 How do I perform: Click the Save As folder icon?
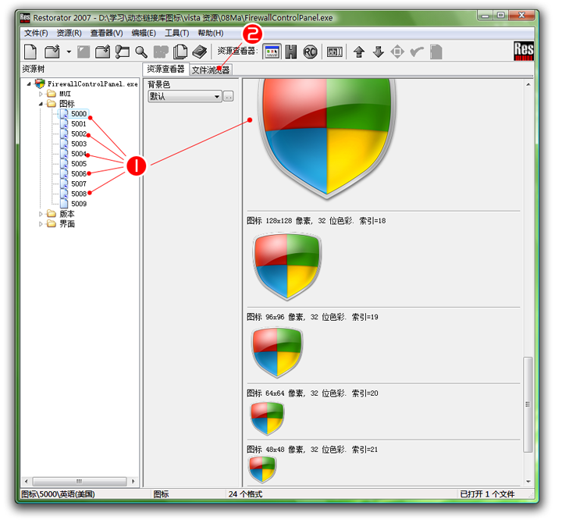(102, 52)
